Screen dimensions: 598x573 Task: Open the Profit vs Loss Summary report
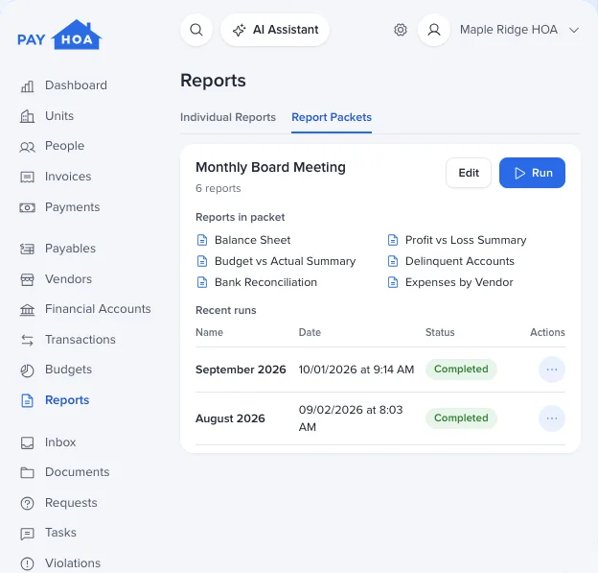click(x=466, y=240)
